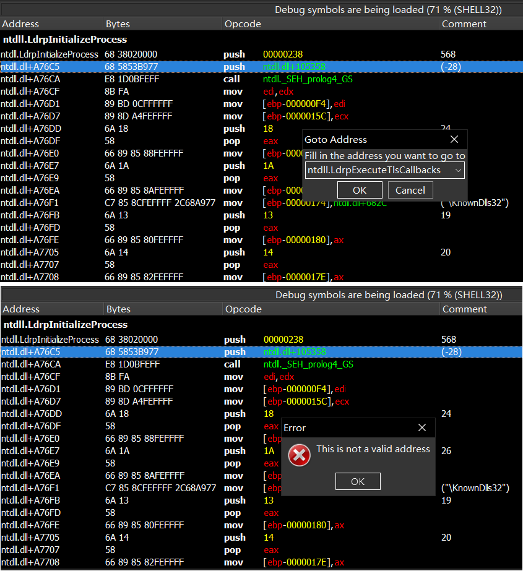The image size is (523, 571).
Task: Click the debug symbols loading status in upper view
Action: tap(388, 9)
